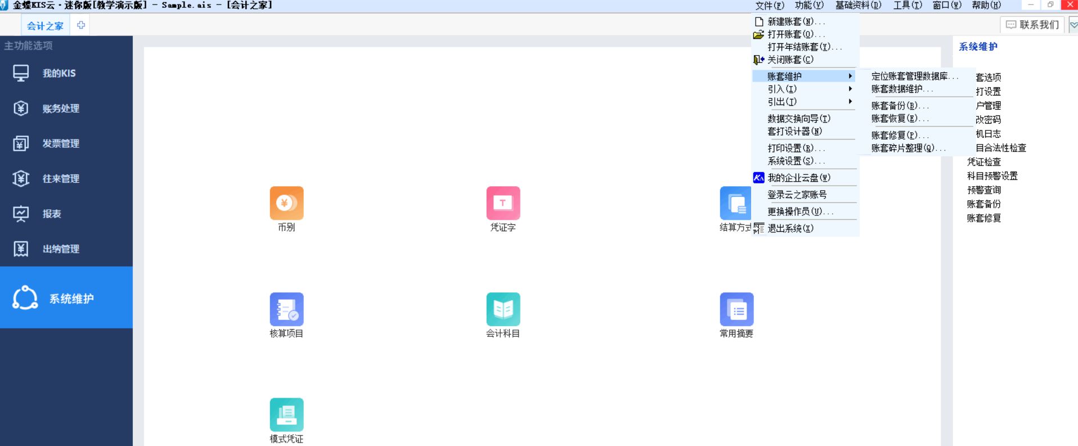The width and height of the screenshot is (1078, 446).
Task: Open the 帮助 menu in menu bar
Action: pyautogui.click(x=986, y=6)
